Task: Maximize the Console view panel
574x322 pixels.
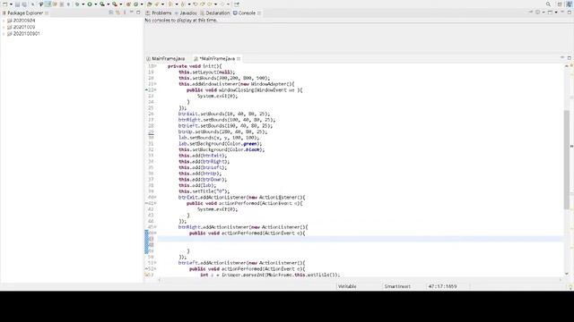Action: pyautogui.click(x=570, y=12)
